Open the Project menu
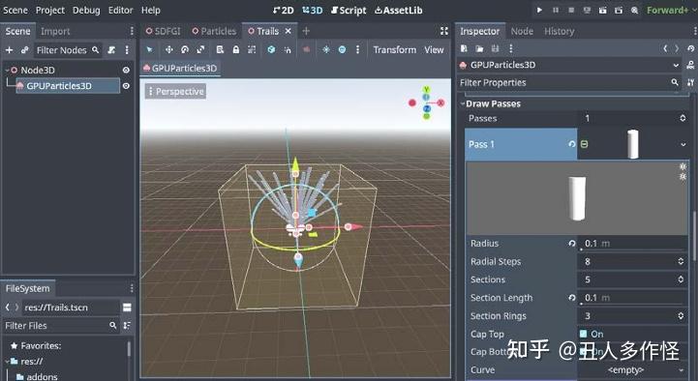The image size is (698, 381). 50,10
